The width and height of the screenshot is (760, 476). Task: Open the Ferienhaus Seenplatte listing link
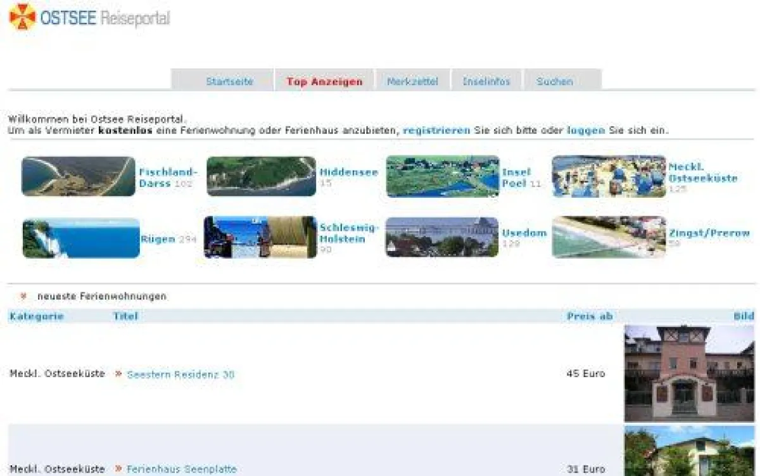coord(182,470)
